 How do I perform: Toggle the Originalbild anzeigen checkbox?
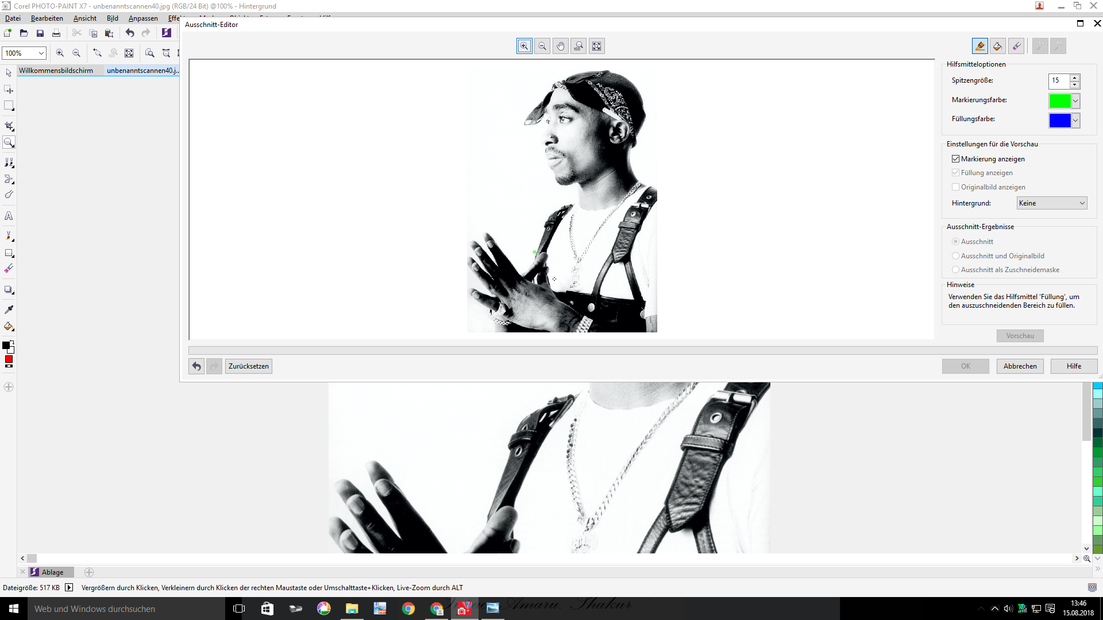(x=956, y=187)
